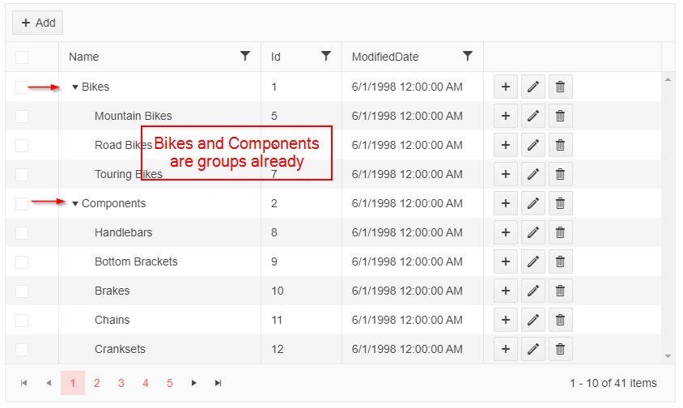Viewport: 683px width, 408px height.
Task: Add a child under the Chains row
Action: pyautogui.click(x=506, y=320)
